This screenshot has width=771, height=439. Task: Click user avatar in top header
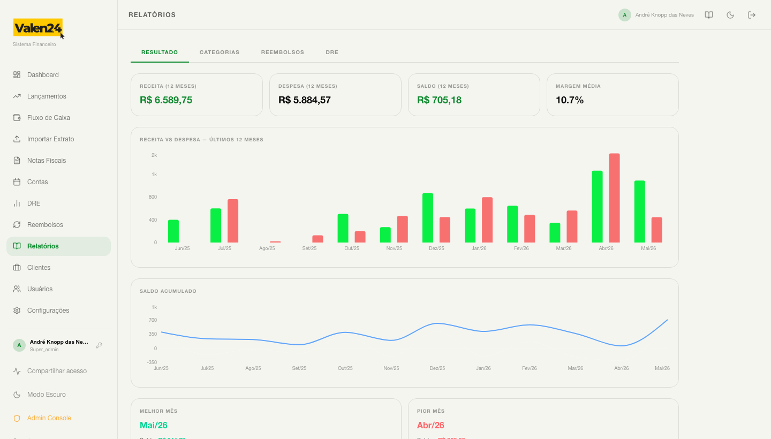[x=624, y=15]
